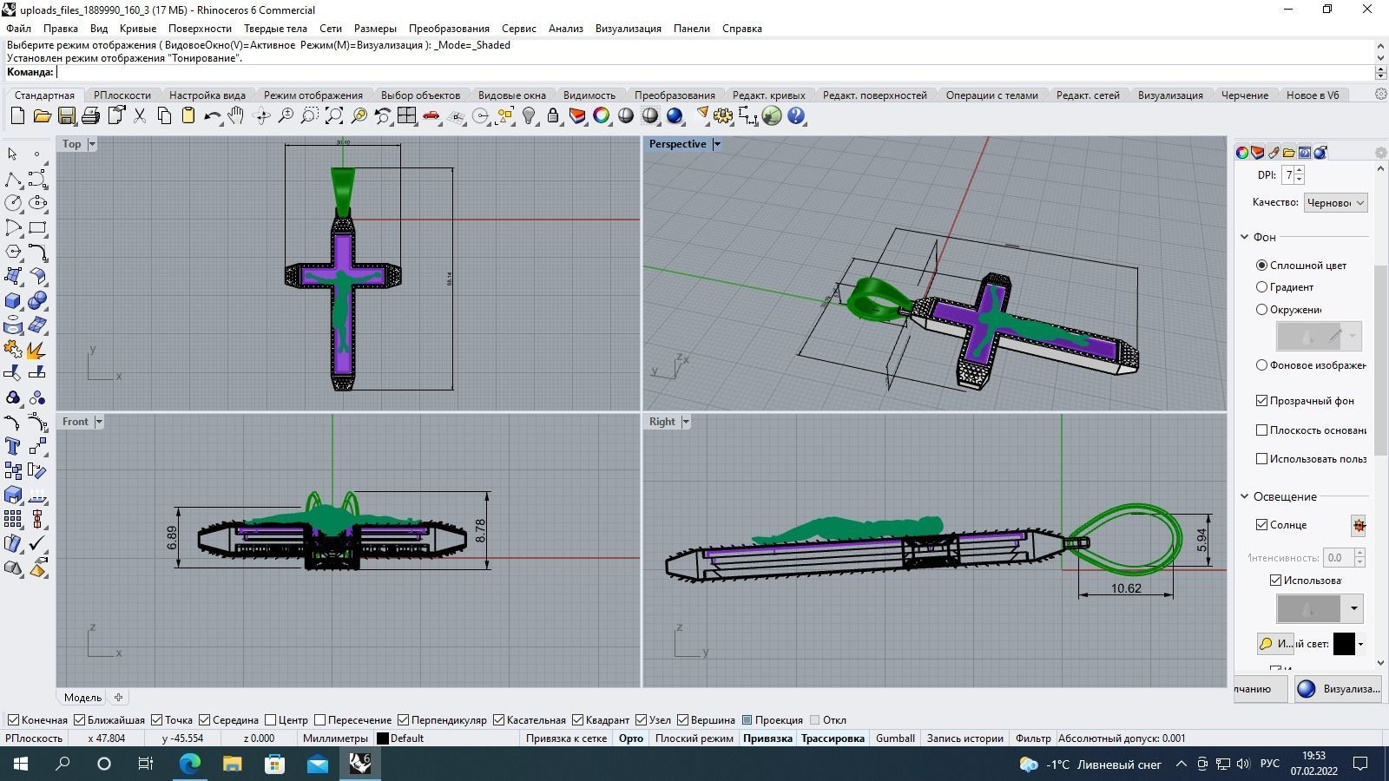This screenshot has width=1389, height=781.
Task: Click the blue Render sphere icon
Action: pyautogui.click(x=675, y=115)
